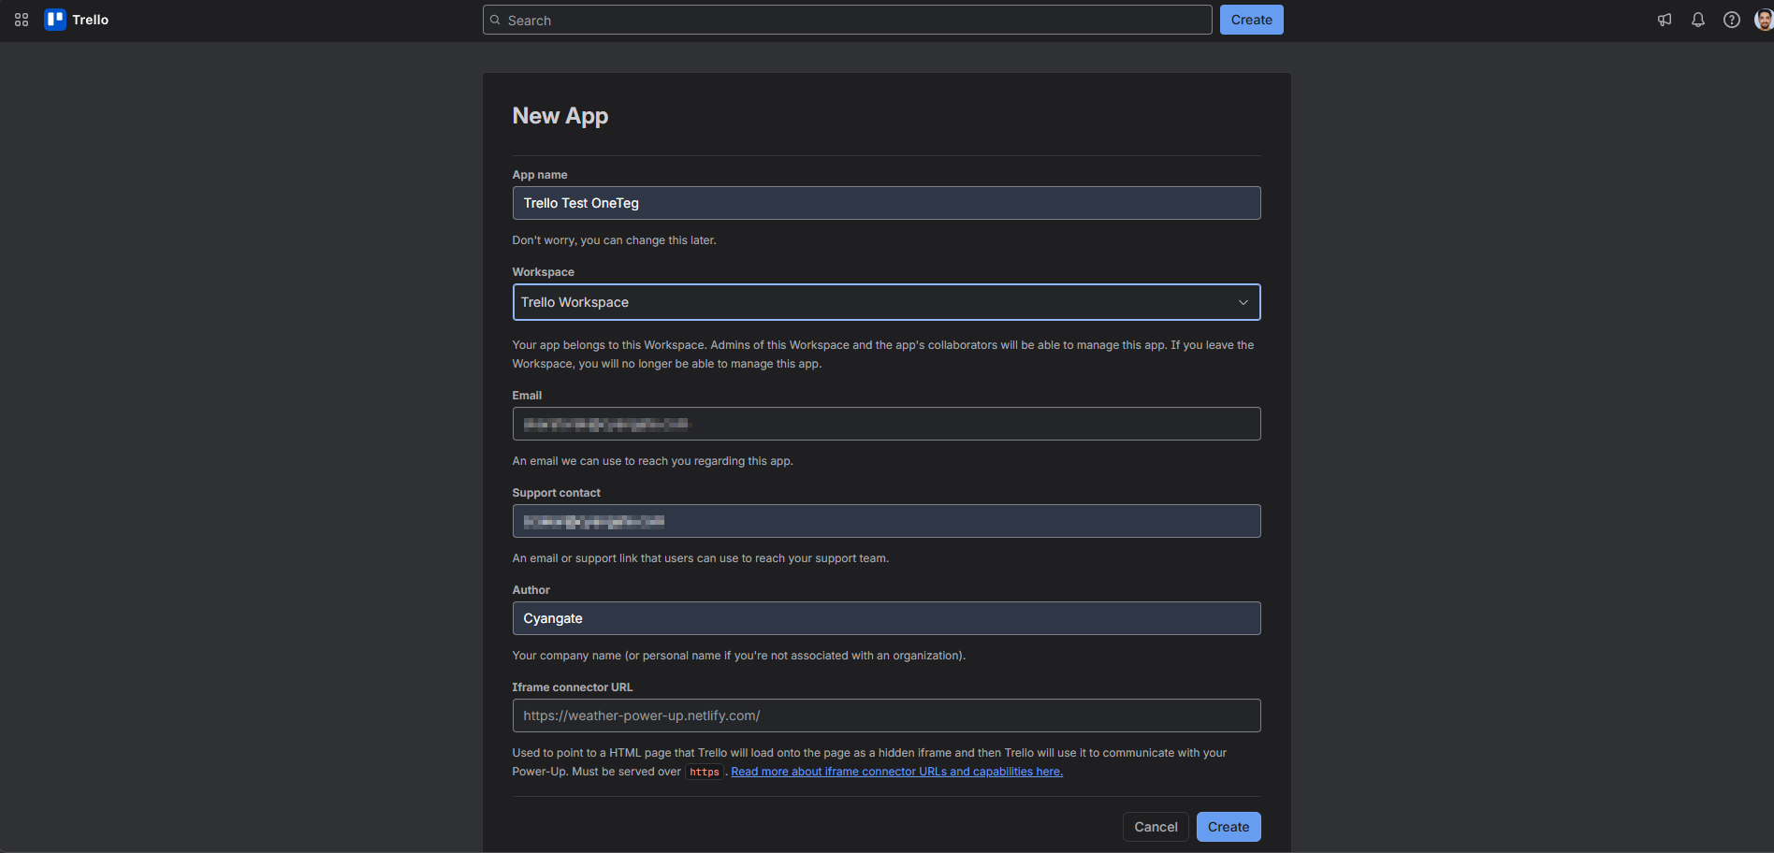Click the 'Author' label
The image size is (1774, 853).
(x=531, y=590)
